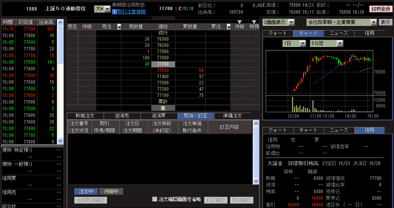This screenshot has height=208, width=394.
Task: Select the 77500 price row in order book
Action: [163, 70]
